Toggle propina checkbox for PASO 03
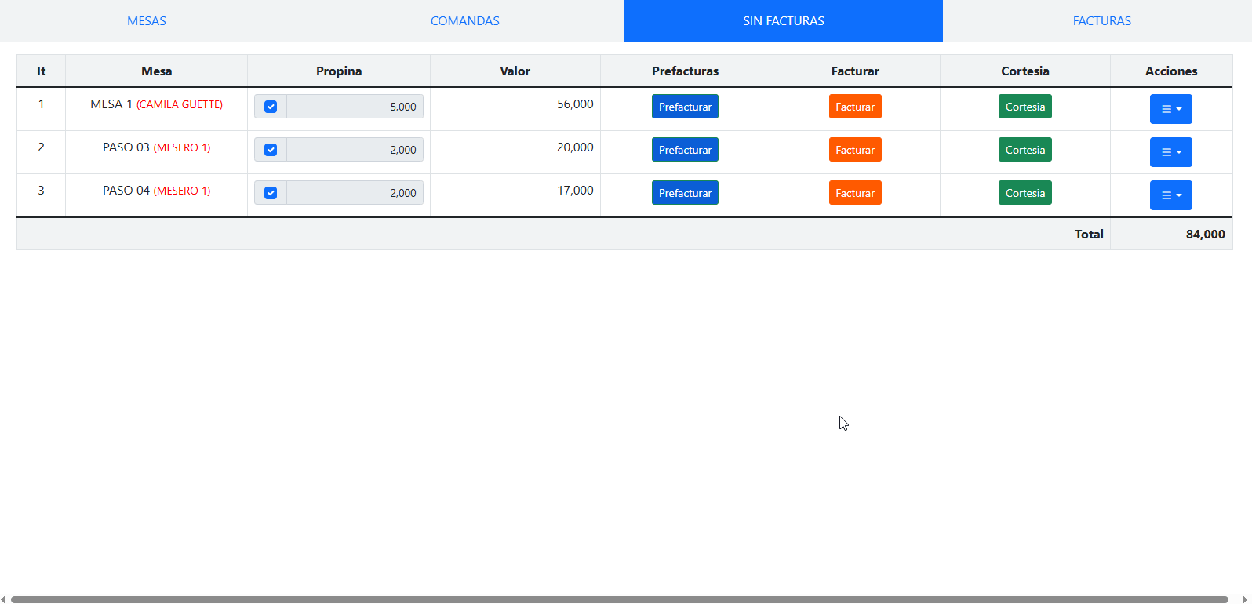Screen dimensions: 1252x604 [x=271, y=150]
